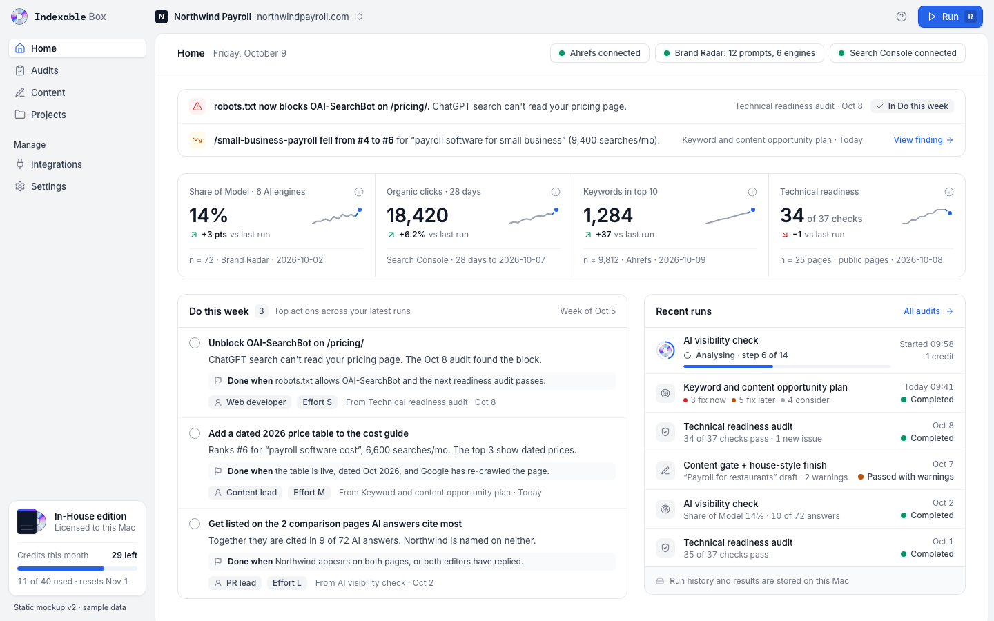Click the Integrations plug icon
The width and height of the screenshot is (994, 621).
(x=20, y=164)
